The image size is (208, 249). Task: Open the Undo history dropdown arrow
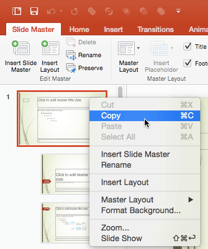[x=61, y=11]
